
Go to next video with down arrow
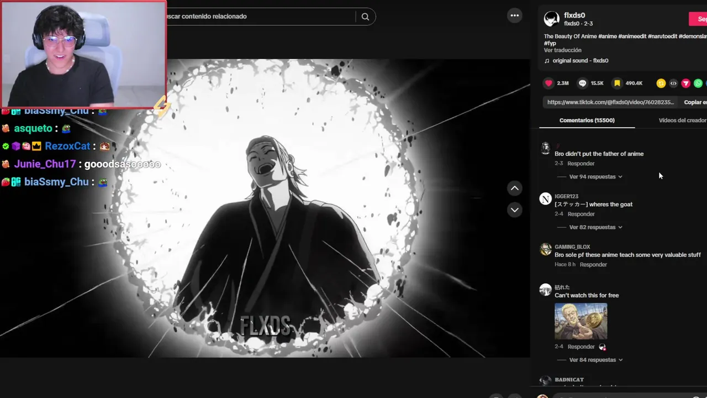pyautogui.click(x=515, y=210)
